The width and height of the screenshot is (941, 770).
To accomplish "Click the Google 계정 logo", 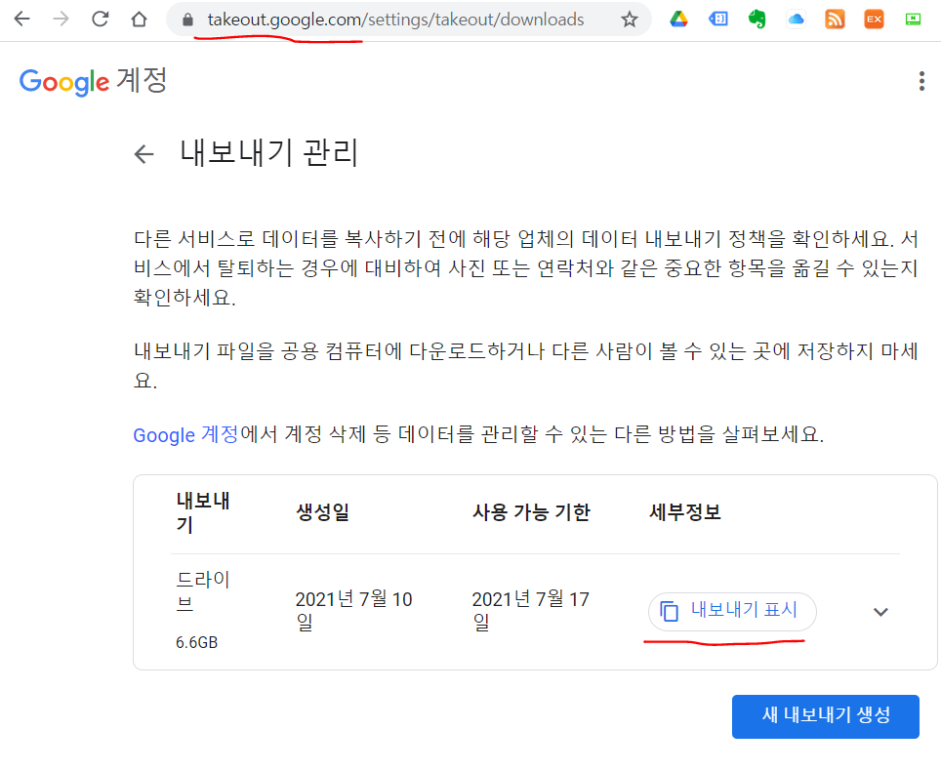I will (93, 81).
